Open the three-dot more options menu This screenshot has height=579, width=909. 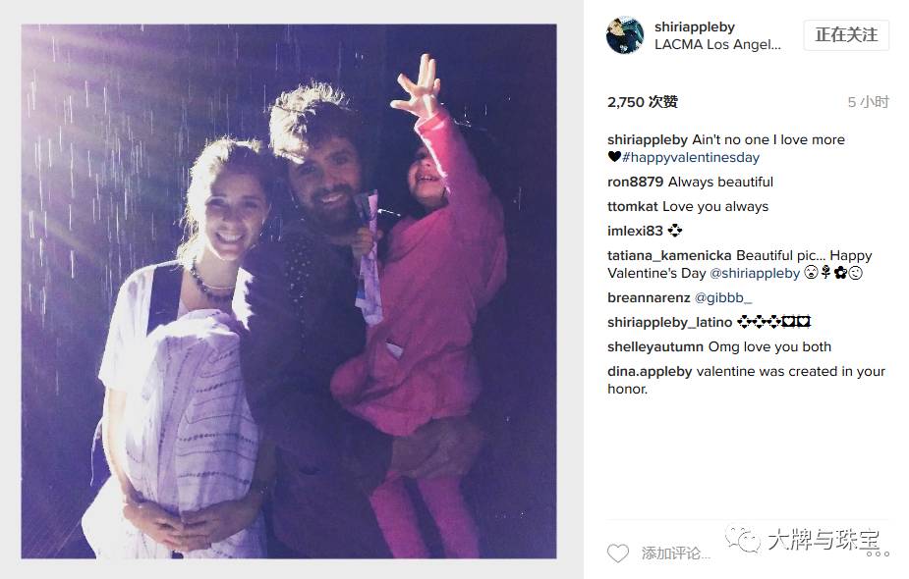pyautogui.click(x=879, y=554)
